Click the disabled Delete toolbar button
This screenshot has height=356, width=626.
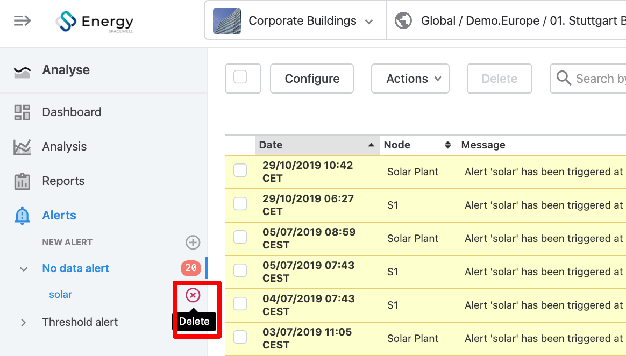pos(500,79)
